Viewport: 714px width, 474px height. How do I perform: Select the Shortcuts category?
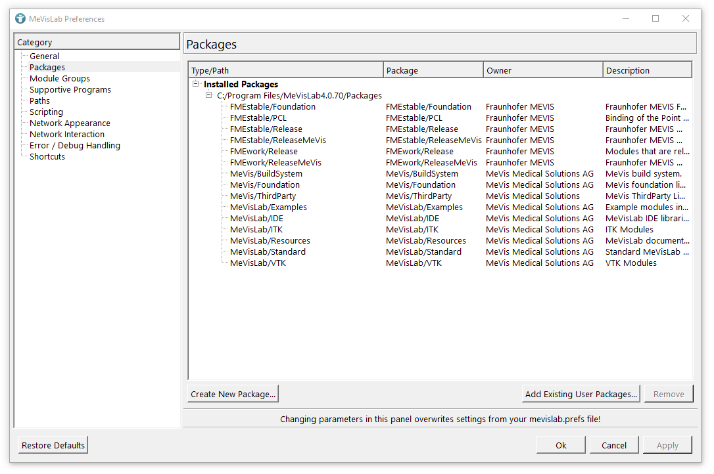pos(47,157)
